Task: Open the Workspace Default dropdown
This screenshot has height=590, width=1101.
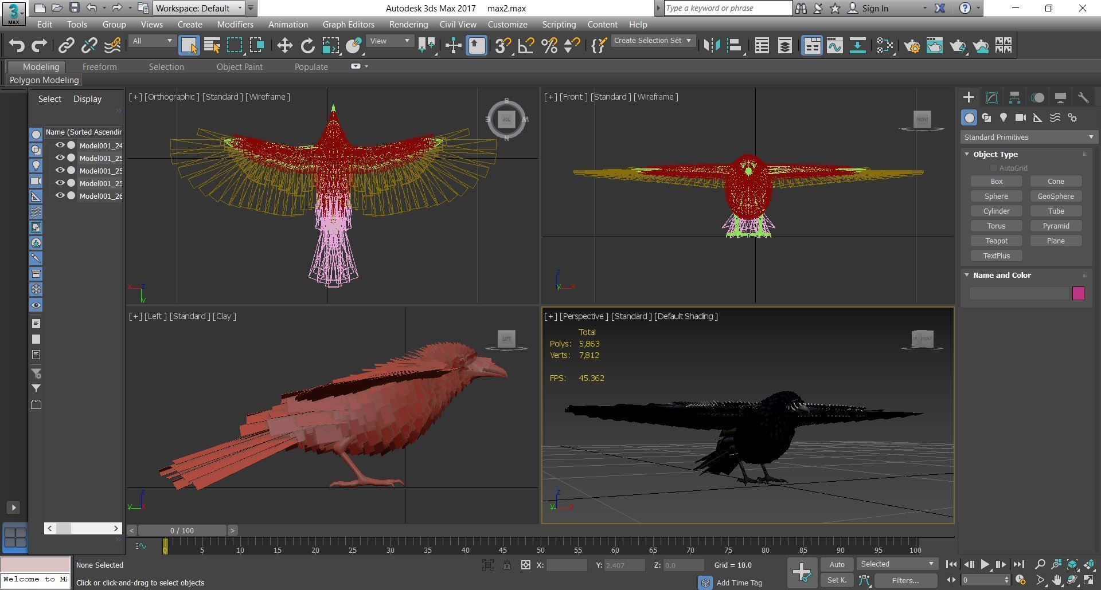Action: (199, 8)
